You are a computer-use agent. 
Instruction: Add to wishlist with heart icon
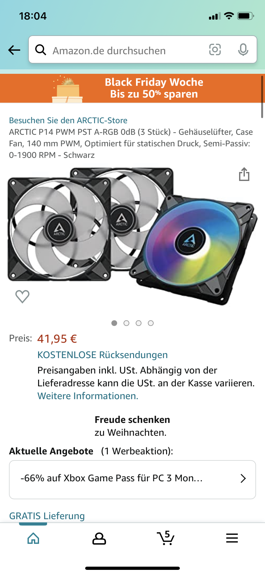point(22,296)
